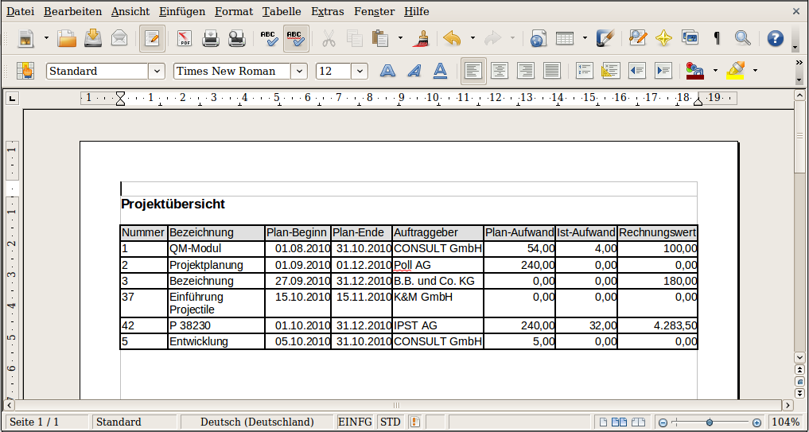Image resolution: width=809 pixels, height=432 pixels.
Task: Click Deutsch (Deutschland) language field
Action: pos(257,422)
